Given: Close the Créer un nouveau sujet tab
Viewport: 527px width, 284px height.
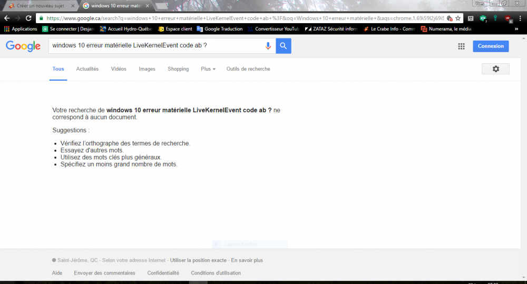Looking at the screenshot, I should click(x=73, y=6).
